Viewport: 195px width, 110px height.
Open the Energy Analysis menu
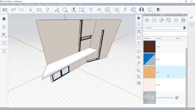pyautogui.click(x=50, y=4)
